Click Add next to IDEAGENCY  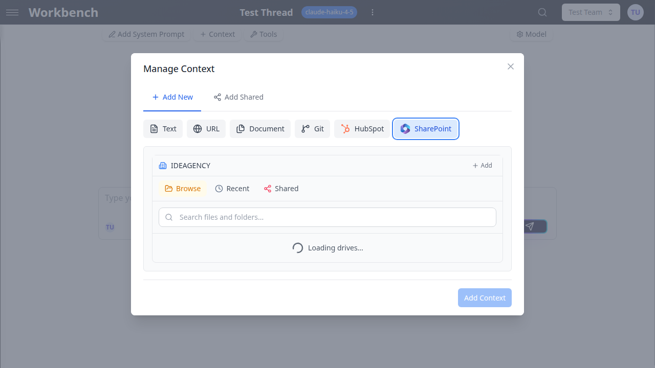pos(482,166)
